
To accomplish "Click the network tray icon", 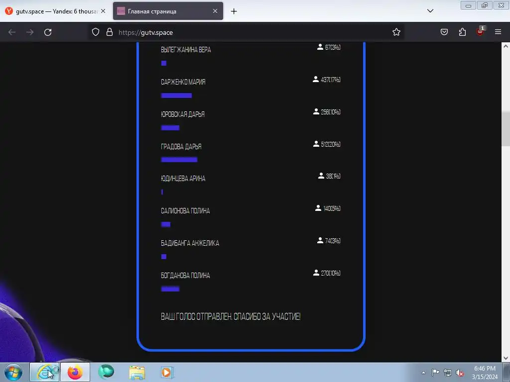I will click(448, 373).
